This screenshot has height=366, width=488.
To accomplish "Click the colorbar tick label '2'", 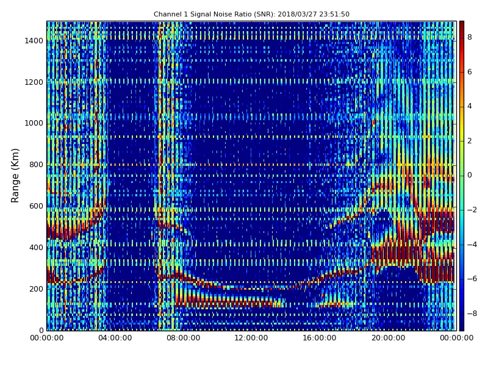I will coord(470,141).
